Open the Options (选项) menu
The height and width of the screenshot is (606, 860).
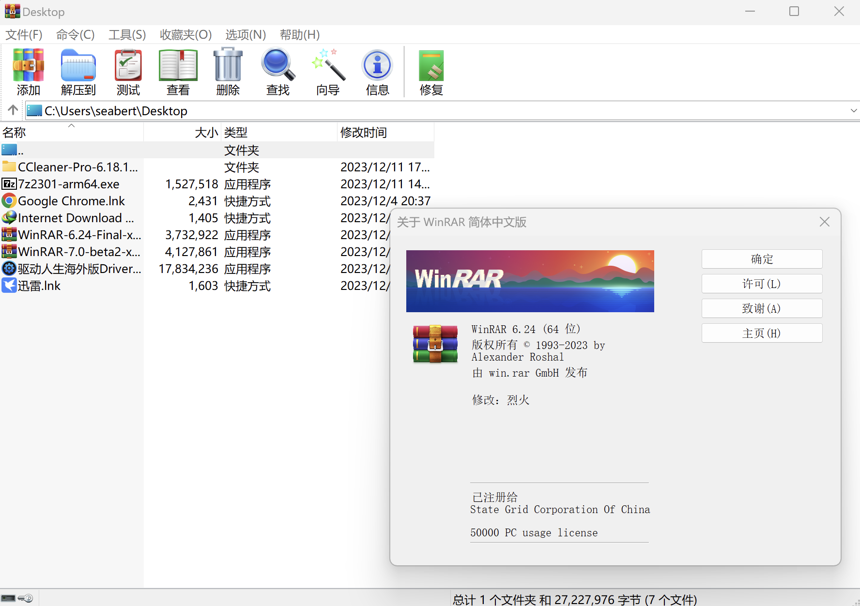(246, 35)
